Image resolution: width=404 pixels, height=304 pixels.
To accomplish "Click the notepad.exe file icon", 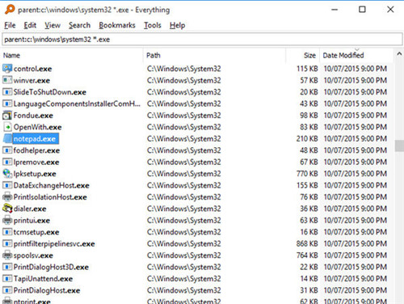I will pyautogui.click(x=7, y=138).
